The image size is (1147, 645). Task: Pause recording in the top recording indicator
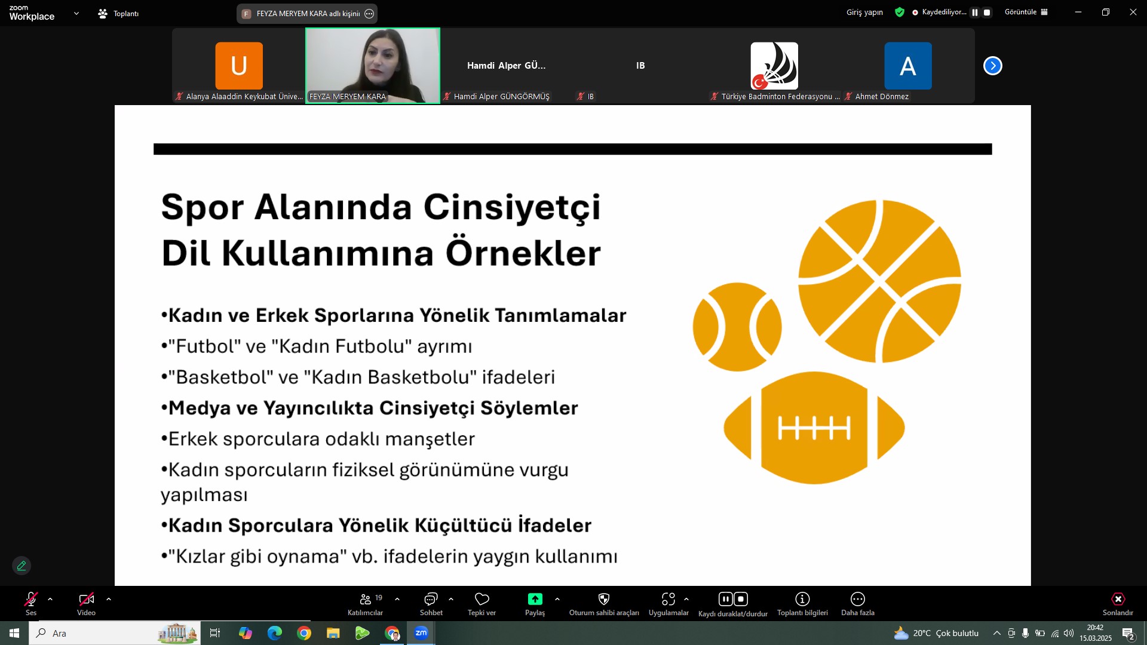pos(975,13)
